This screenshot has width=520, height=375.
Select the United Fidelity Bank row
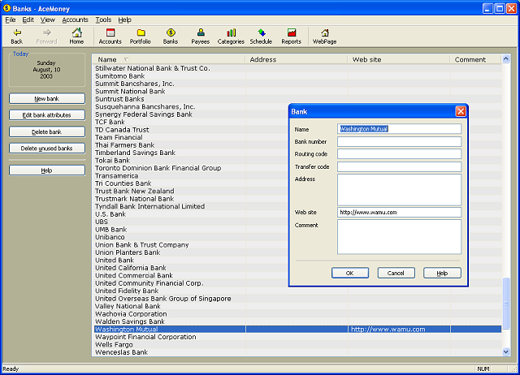pyautogui.click(x=297, y=291)
